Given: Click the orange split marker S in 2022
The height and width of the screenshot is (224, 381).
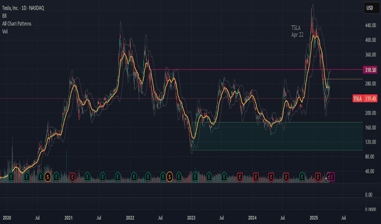Looking at the screenshot, I should [x=170, y=177].
